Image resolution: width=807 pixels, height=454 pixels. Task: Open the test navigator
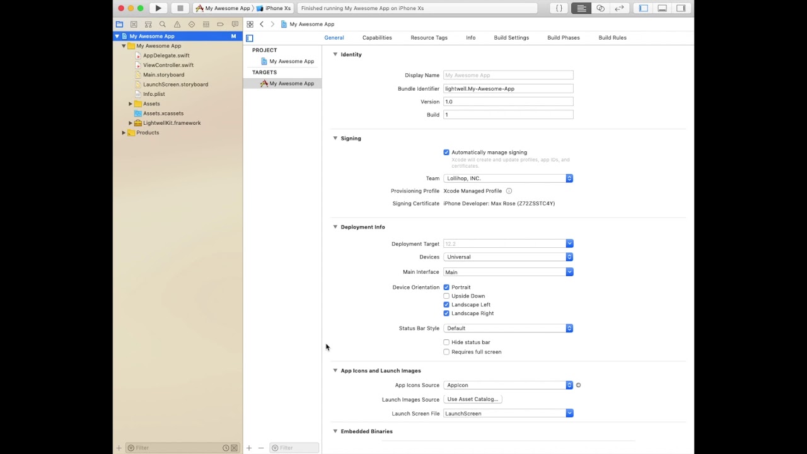(192, 25)
